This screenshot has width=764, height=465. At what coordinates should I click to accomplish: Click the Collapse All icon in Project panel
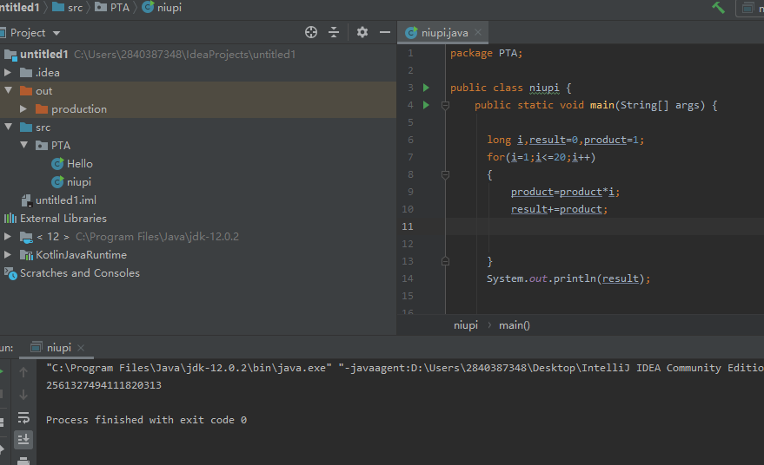click(x=334, y=32)
